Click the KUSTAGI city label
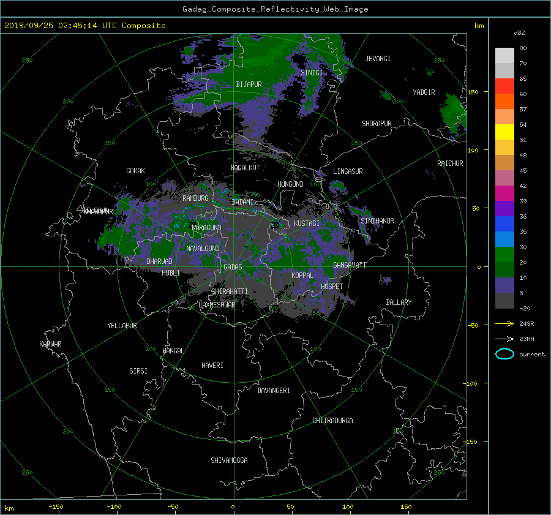This screenshot has width=551, height=515. coord(307,224)
